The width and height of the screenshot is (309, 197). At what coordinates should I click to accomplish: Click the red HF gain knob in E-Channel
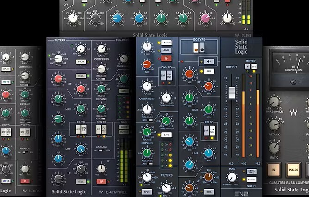click(x=58, y=79)
